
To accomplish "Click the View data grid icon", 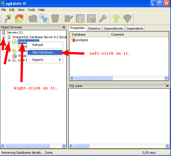I will 80,19.
